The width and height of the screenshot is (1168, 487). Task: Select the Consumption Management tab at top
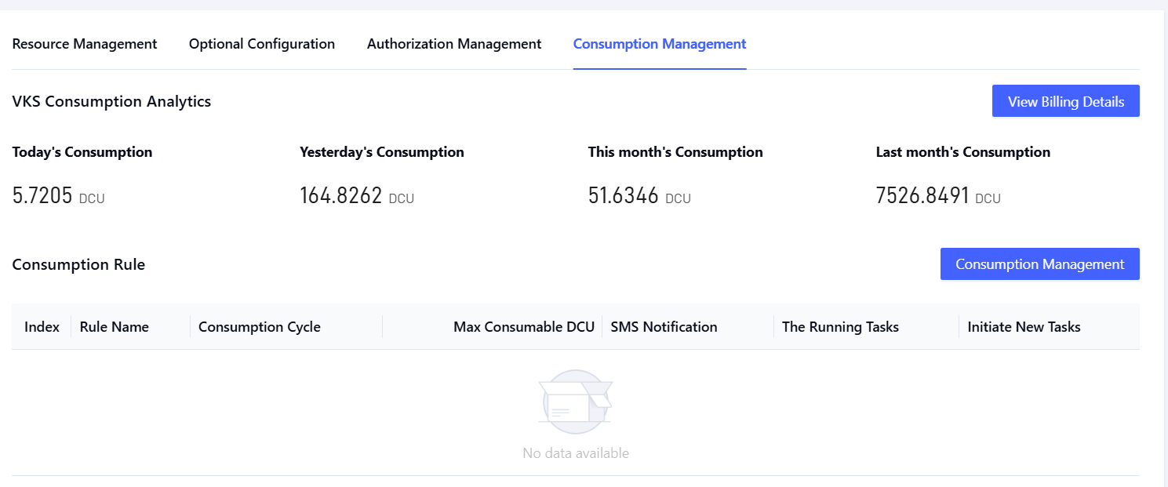click(x=660, y=44)
